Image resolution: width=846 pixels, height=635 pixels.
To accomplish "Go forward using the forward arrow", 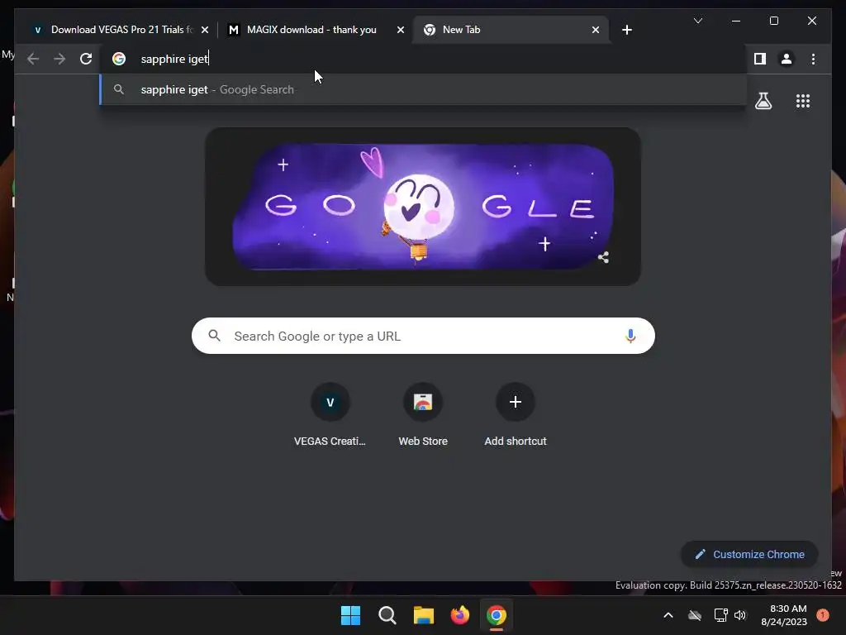I will tap(59, 59).
